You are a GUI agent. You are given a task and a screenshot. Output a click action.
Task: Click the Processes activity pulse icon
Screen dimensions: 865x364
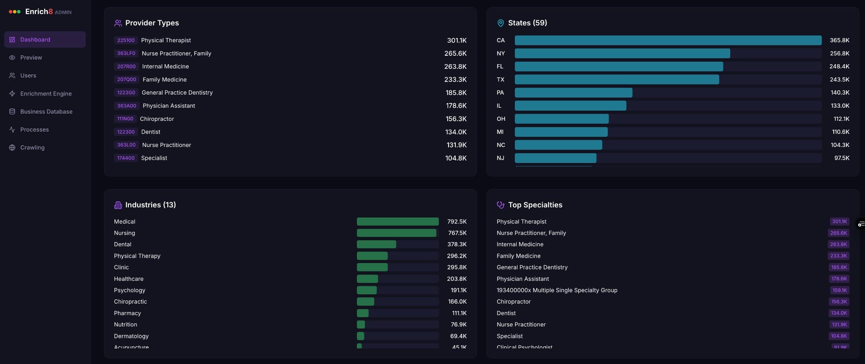(x=12, y=130)
